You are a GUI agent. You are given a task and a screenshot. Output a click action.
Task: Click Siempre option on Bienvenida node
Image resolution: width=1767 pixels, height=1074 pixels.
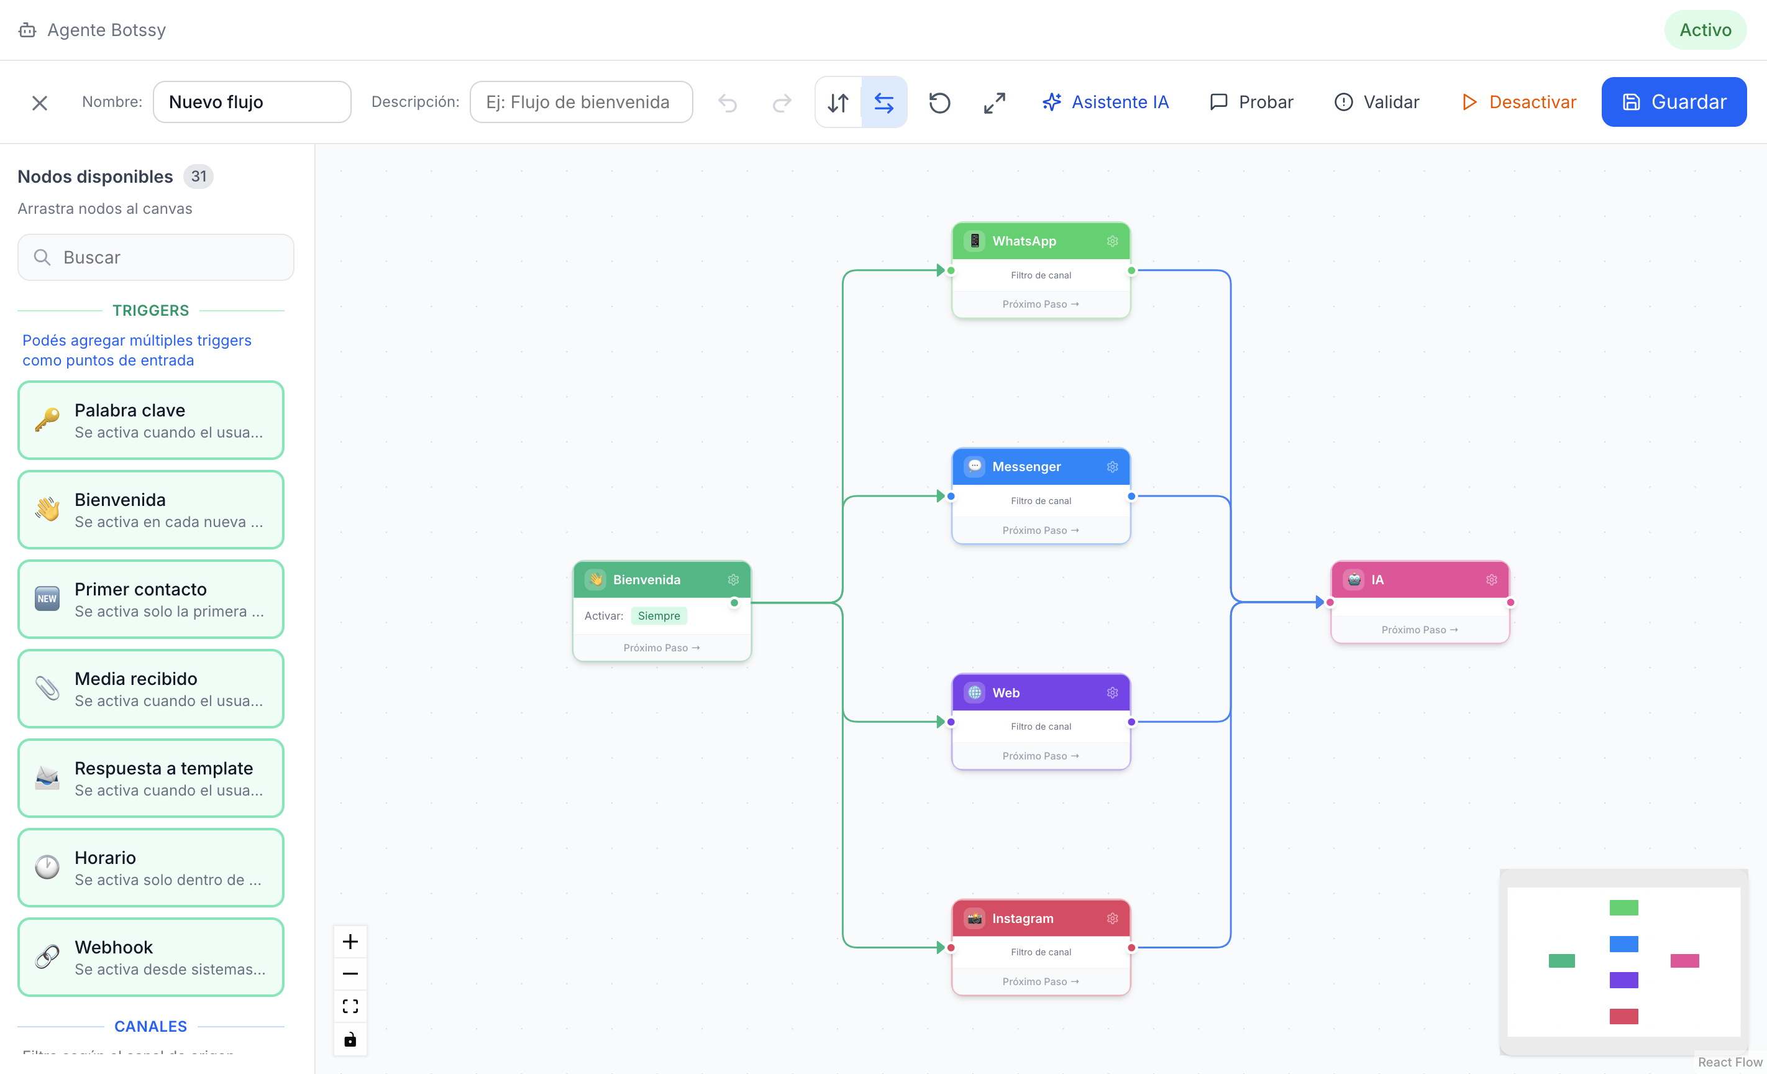(x=659, y=615)
